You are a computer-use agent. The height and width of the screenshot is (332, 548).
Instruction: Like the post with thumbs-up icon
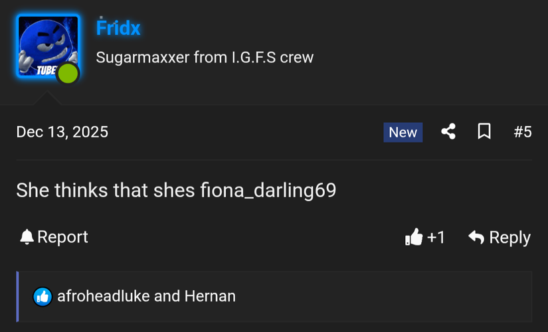pos(413,237)
